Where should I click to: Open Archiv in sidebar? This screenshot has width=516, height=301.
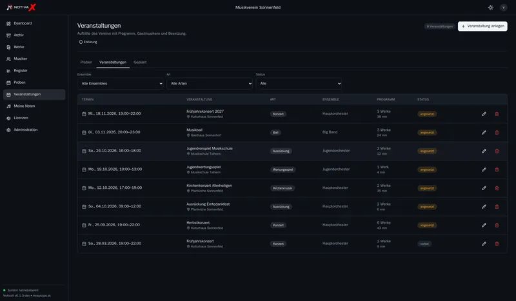coord(34,35)
